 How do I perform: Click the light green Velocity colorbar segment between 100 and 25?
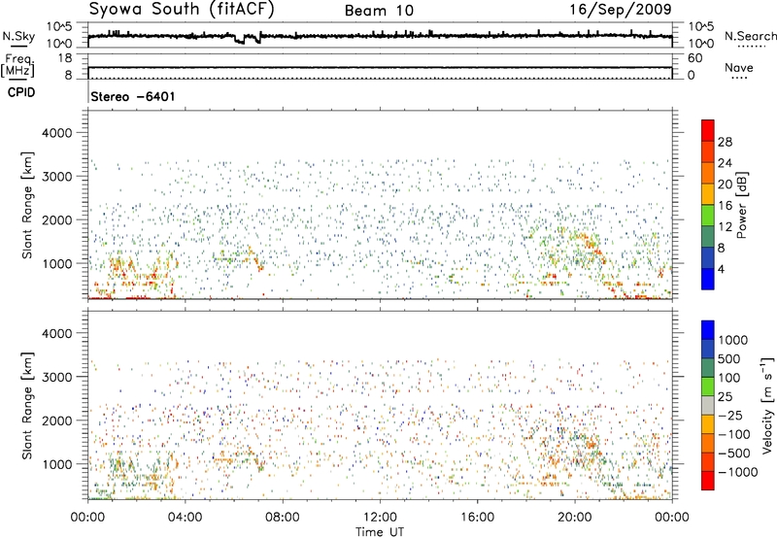(x=708, y=387)
